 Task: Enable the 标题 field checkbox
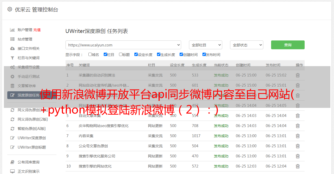tap(121, 54)
